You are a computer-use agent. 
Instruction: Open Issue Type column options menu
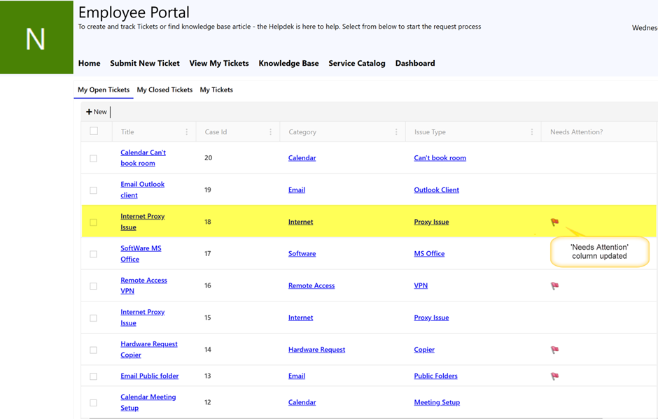tap(532, 132)
